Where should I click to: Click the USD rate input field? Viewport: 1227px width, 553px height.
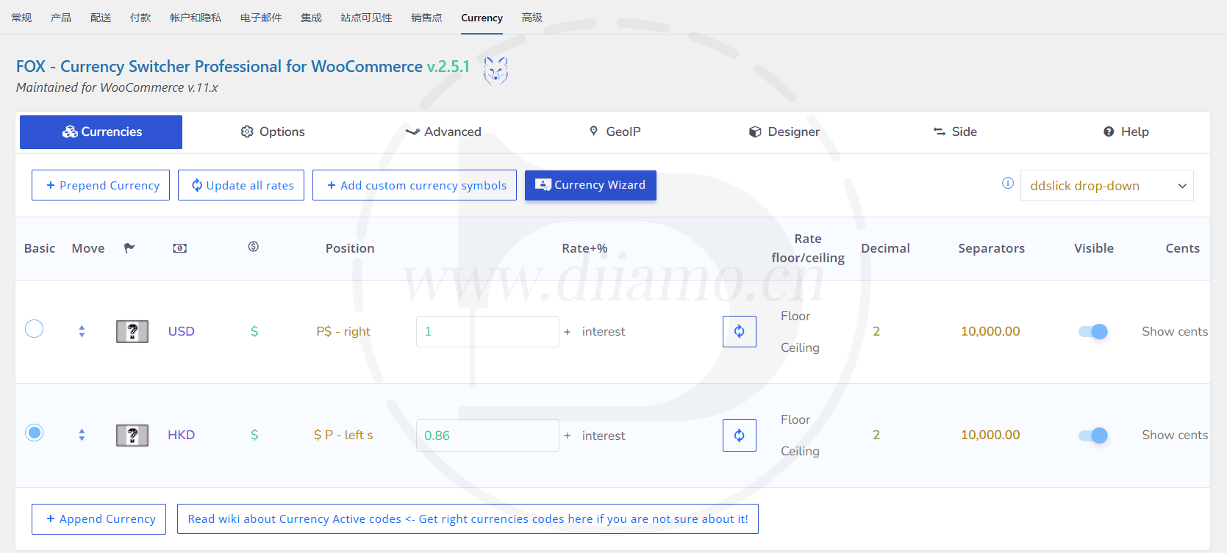point(487,331)
